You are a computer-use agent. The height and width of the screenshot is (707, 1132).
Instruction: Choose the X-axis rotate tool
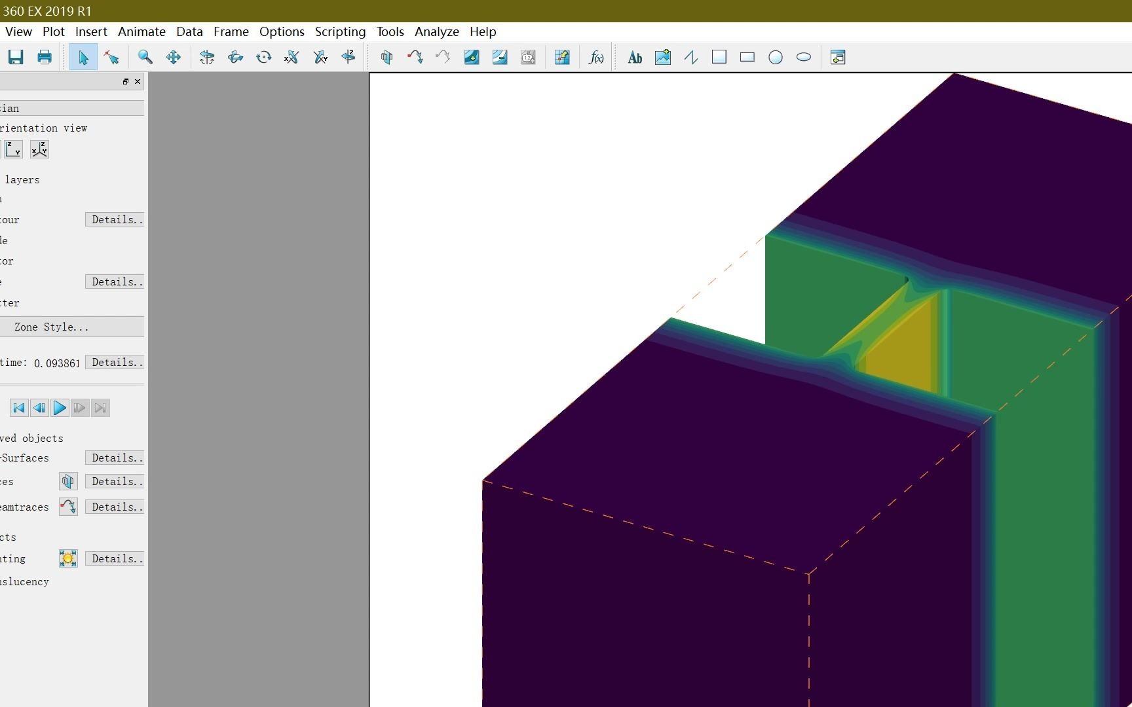coord(292,58)
